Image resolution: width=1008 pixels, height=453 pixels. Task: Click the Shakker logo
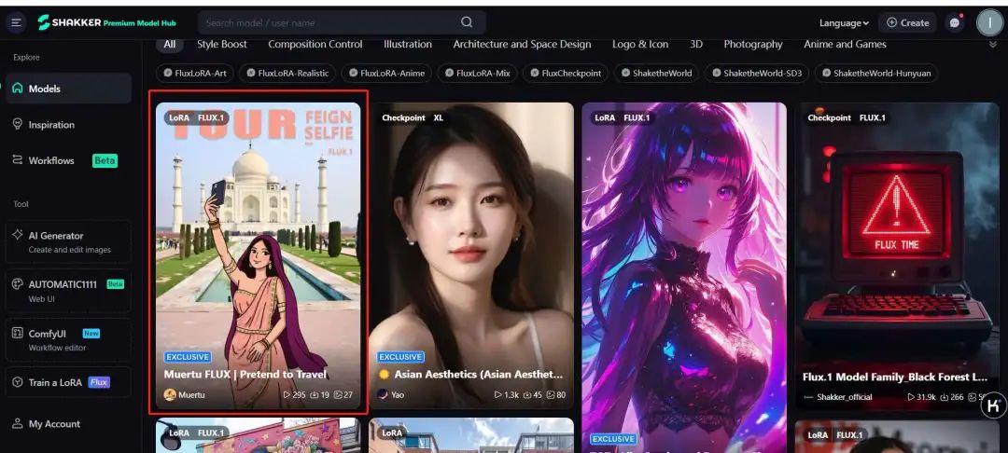(x=106, y=23)
